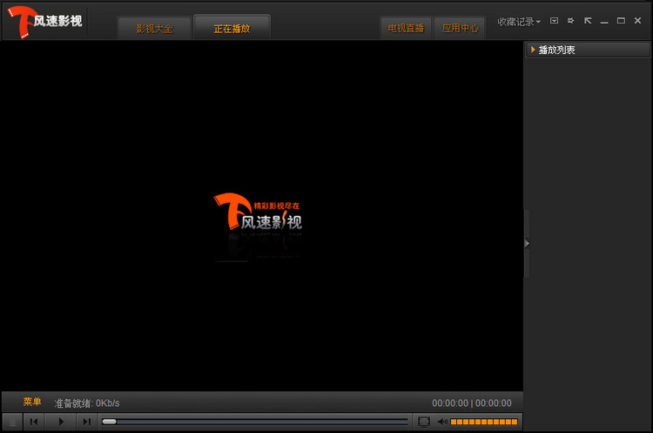
Task: Mute audio with the speaker icon
Action: [x=442, y=422]
